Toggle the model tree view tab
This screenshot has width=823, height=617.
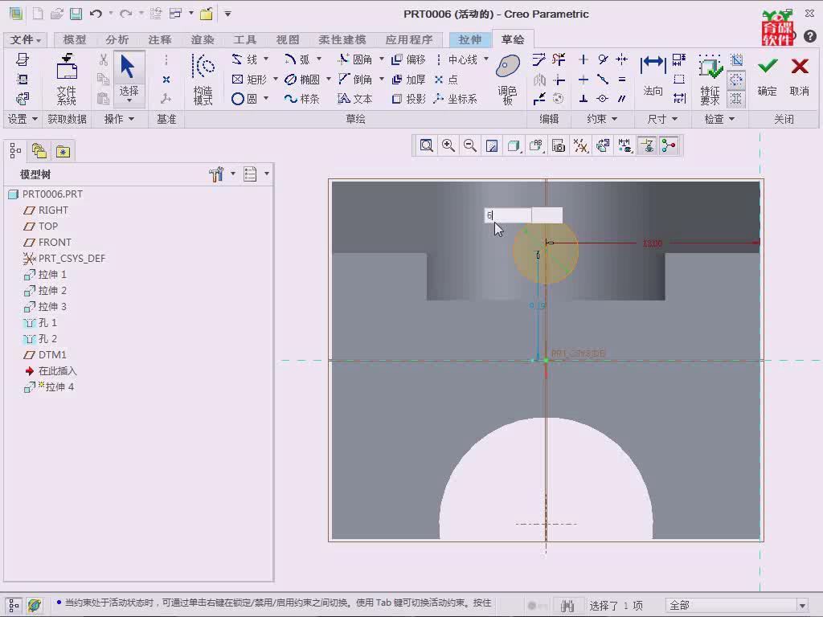tap(15, 151)
